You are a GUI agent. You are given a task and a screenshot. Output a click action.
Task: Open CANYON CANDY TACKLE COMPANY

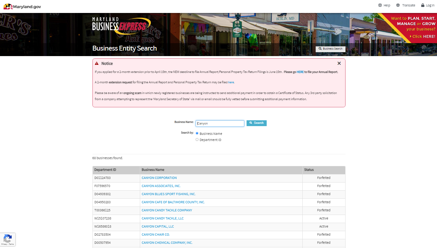pyautogui.click(x=167, y=210)
